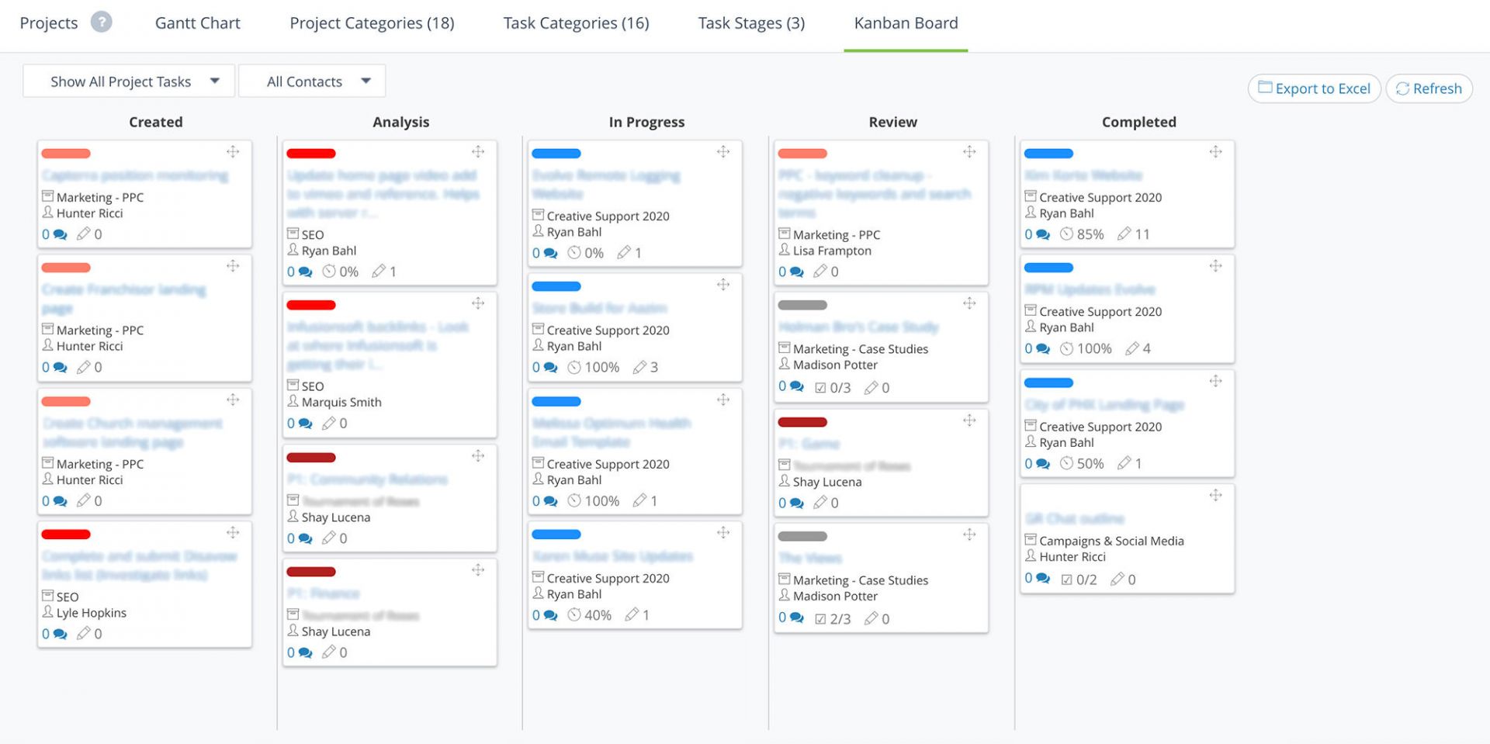
Task: Click the 0/3 checklist icon on the Madison Potter card
Action: click(x=820, y=387)
